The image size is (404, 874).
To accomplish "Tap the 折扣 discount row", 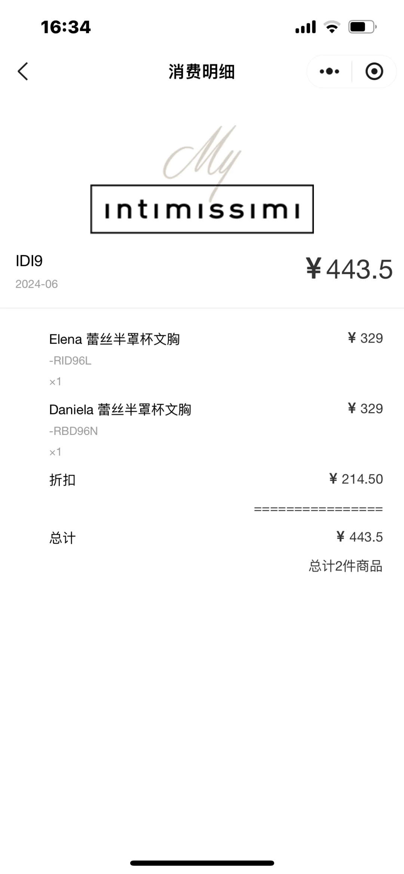I will tap(216, 479).
